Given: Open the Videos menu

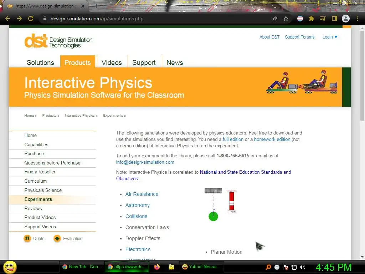Looking at the screenshot, I should coord(112,62).
